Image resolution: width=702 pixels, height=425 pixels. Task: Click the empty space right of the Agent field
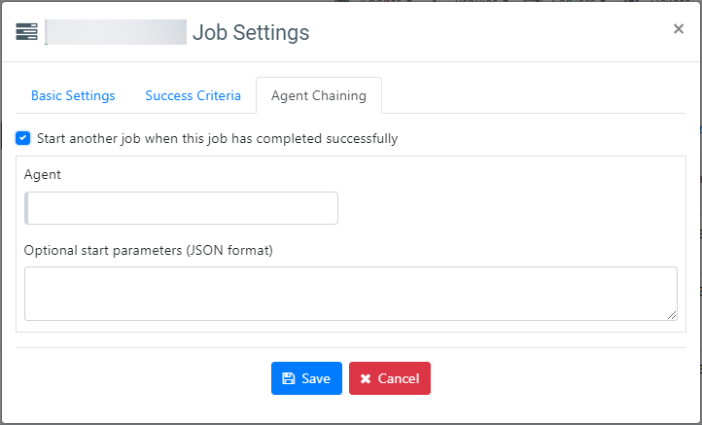coord(511,208)
